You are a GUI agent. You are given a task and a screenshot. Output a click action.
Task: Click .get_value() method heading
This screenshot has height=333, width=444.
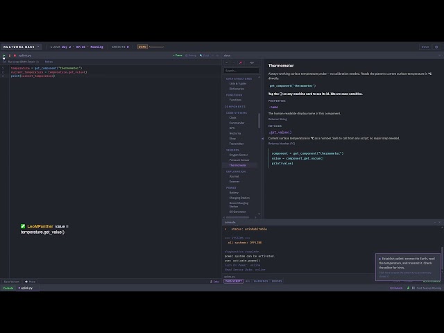[x=280, y=133]
